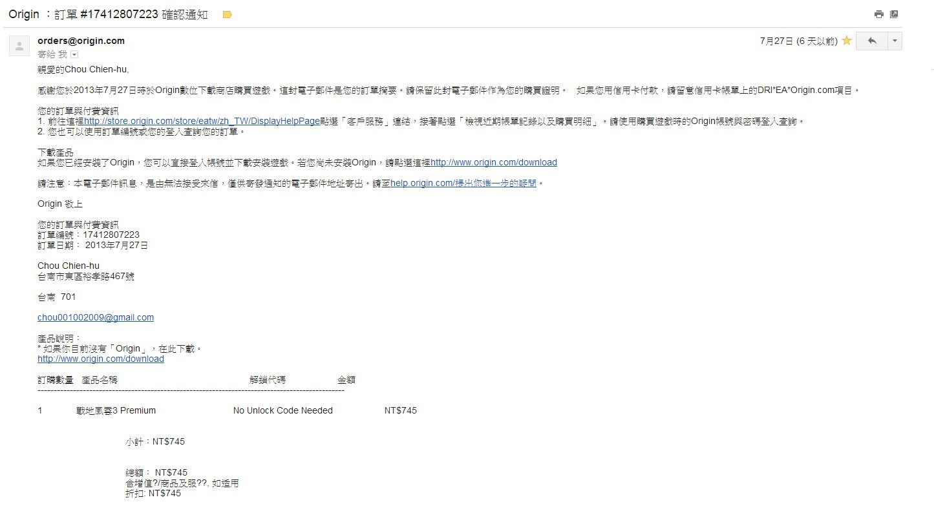Click the print icon for this email
This screenshot has width=934, height=515.
[x=878, y=14]
